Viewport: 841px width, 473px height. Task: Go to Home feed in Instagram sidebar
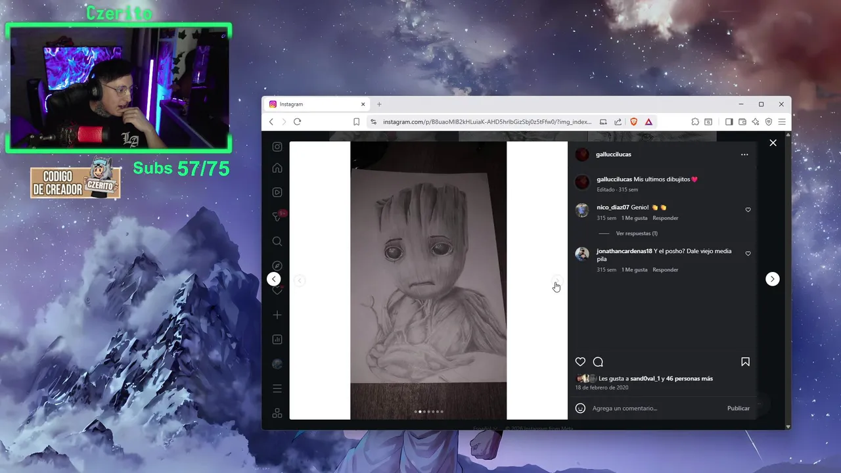277,168
